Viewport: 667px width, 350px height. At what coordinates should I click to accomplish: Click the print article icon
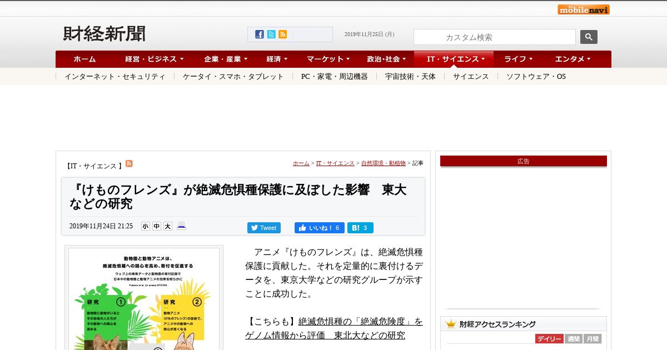pyautogui.click(x=181, y=226)
